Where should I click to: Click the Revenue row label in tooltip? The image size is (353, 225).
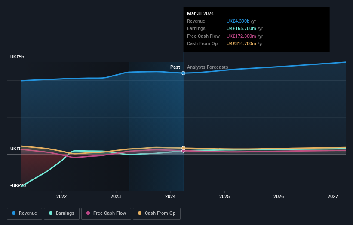point(196,21)
